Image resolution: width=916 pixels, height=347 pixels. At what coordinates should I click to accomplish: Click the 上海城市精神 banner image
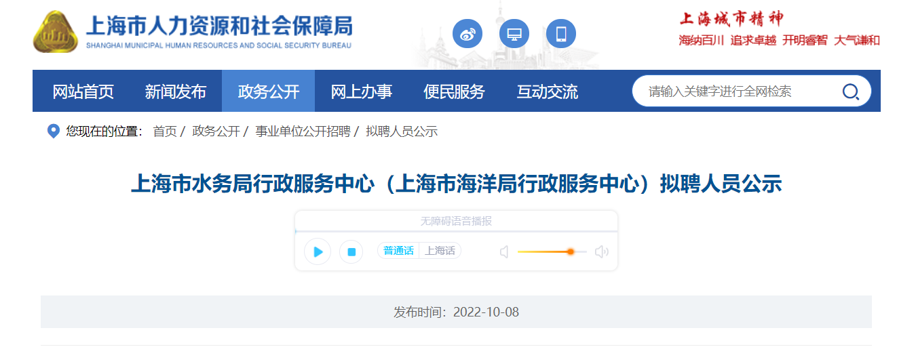click(x=779, y=29)
